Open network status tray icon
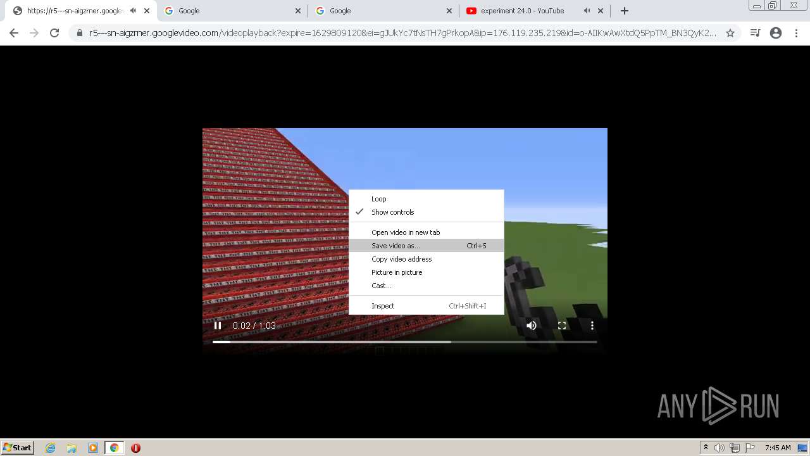 735,448
